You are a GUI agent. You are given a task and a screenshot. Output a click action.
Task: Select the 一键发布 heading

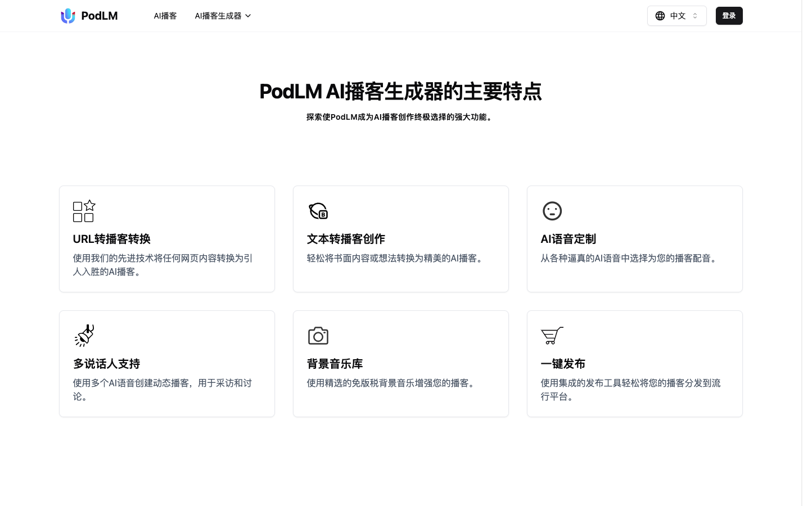(563, 364)
